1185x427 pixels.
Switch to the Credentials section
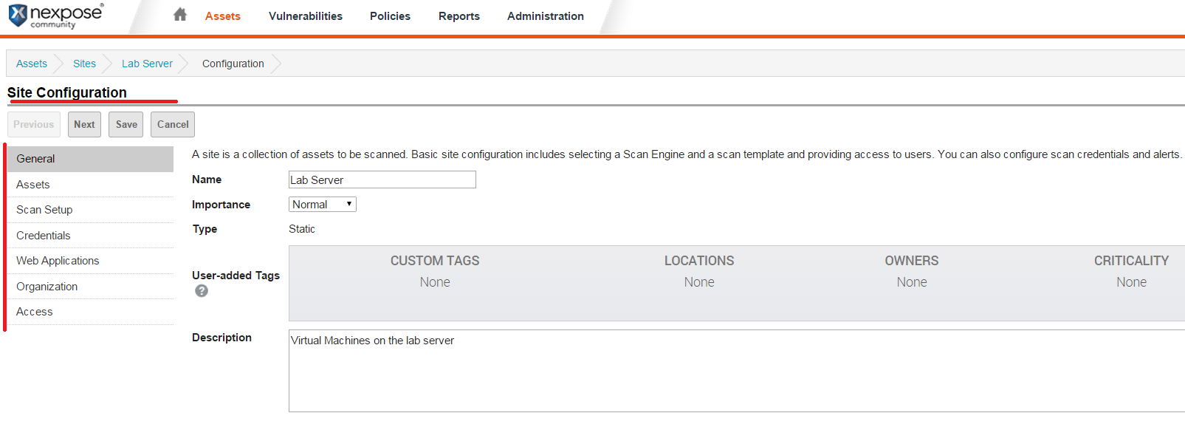tap(44, 236)
